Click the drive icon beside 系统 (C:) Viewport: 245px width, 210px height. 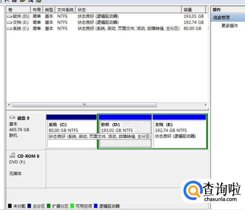tap(9, 29)
